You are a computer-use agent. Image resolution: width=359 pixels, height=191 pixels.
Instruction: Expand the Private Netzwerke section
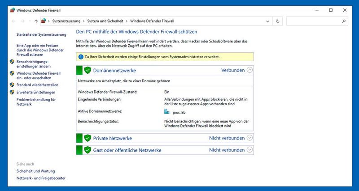click(x=250, y=138)
